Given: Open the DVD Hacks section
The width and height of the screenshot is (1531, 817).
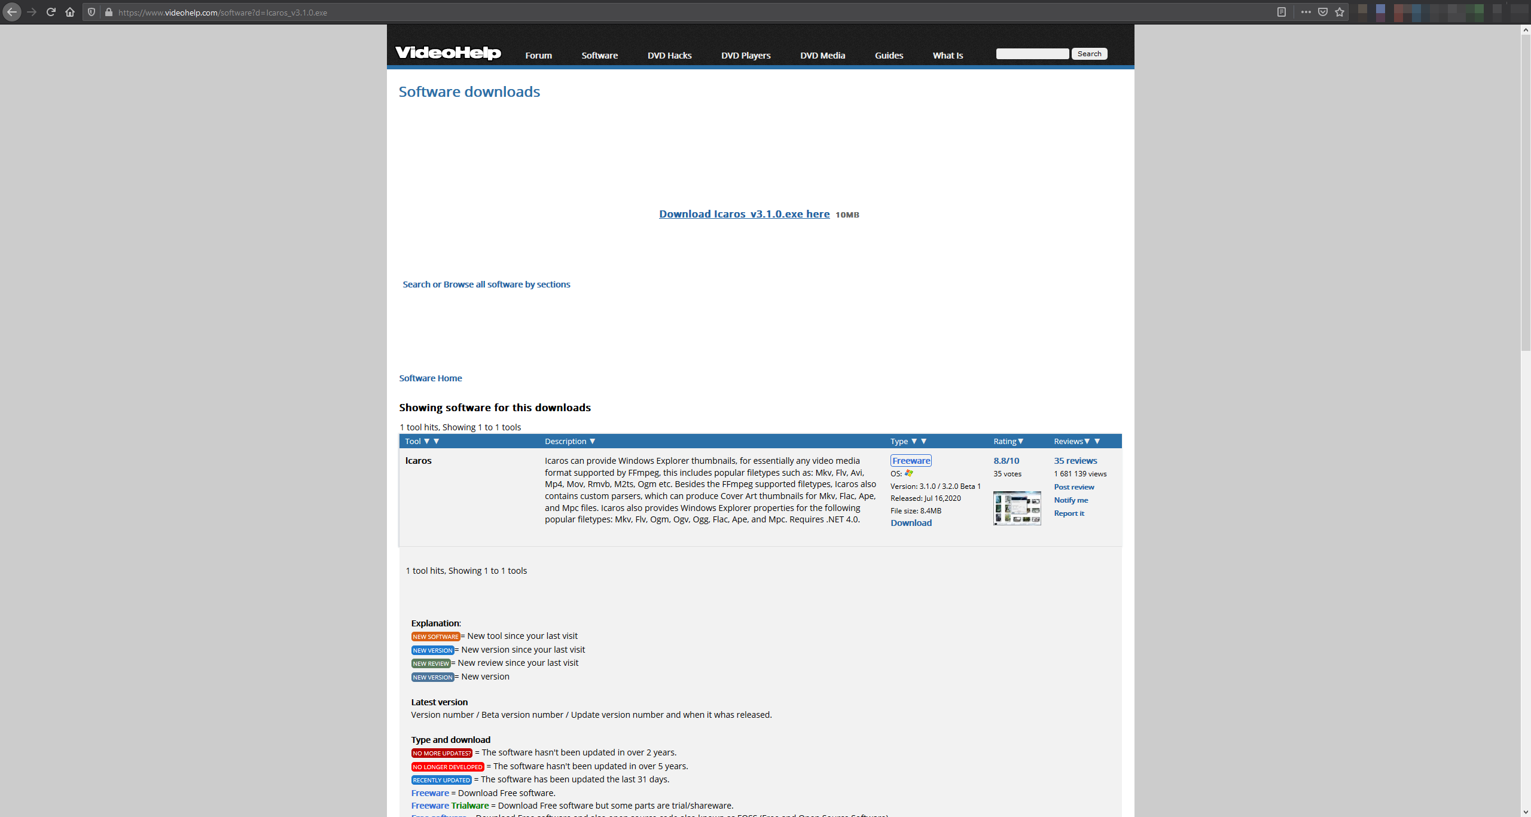Looking at the screenshot, I should pos(669,55).
